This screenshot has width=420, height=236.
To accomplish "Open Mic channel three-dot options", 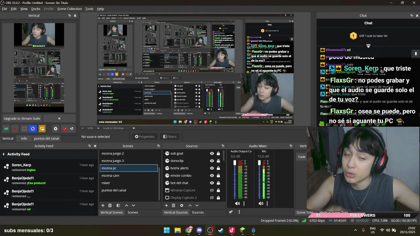I will tap(267, 204).
